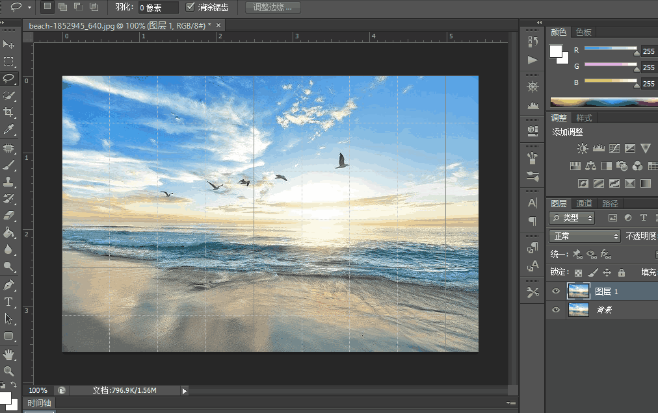Select the Clone Stamp tool
The width and height of the screenshot is (658, 413).
point(8,182)
